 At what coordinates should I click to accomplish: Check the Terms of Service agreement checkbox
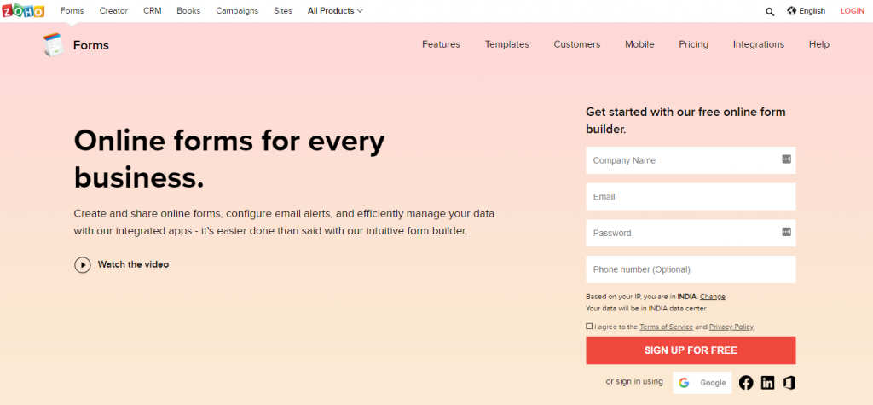point(589,327)
